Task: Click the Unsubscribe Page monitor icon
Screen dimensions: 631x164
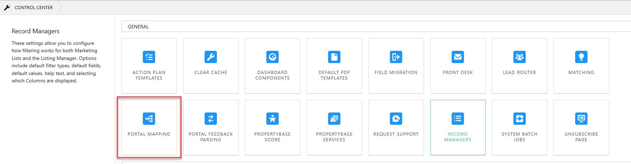Action: coord(581,118)
